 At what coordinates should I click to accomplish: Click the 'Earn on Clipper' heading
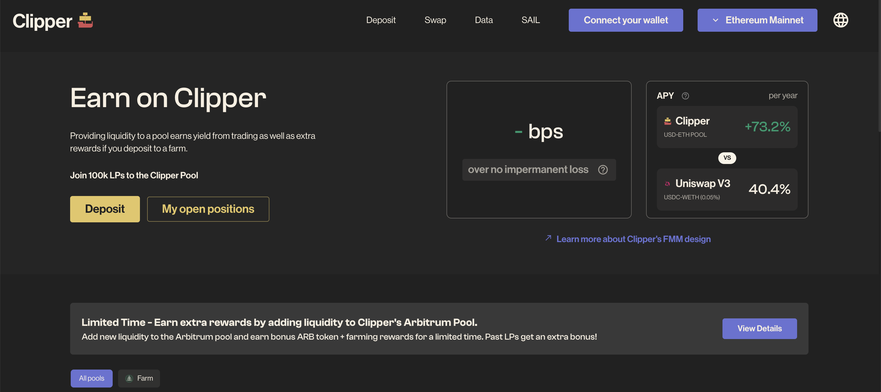(168, 98)
